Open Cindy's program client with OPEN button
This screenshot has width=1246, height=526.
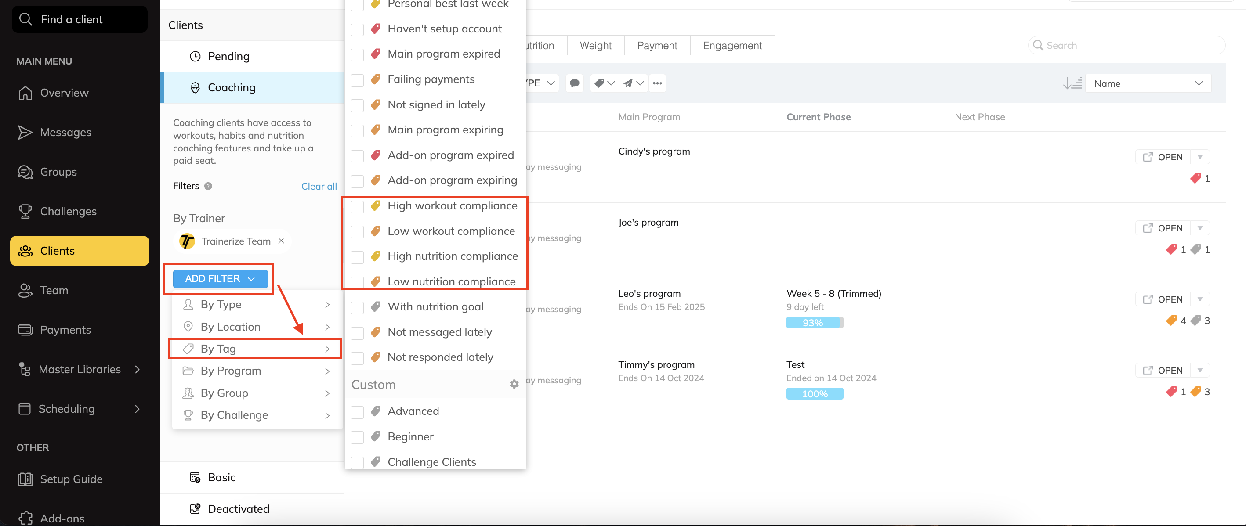click(1163, 157)
